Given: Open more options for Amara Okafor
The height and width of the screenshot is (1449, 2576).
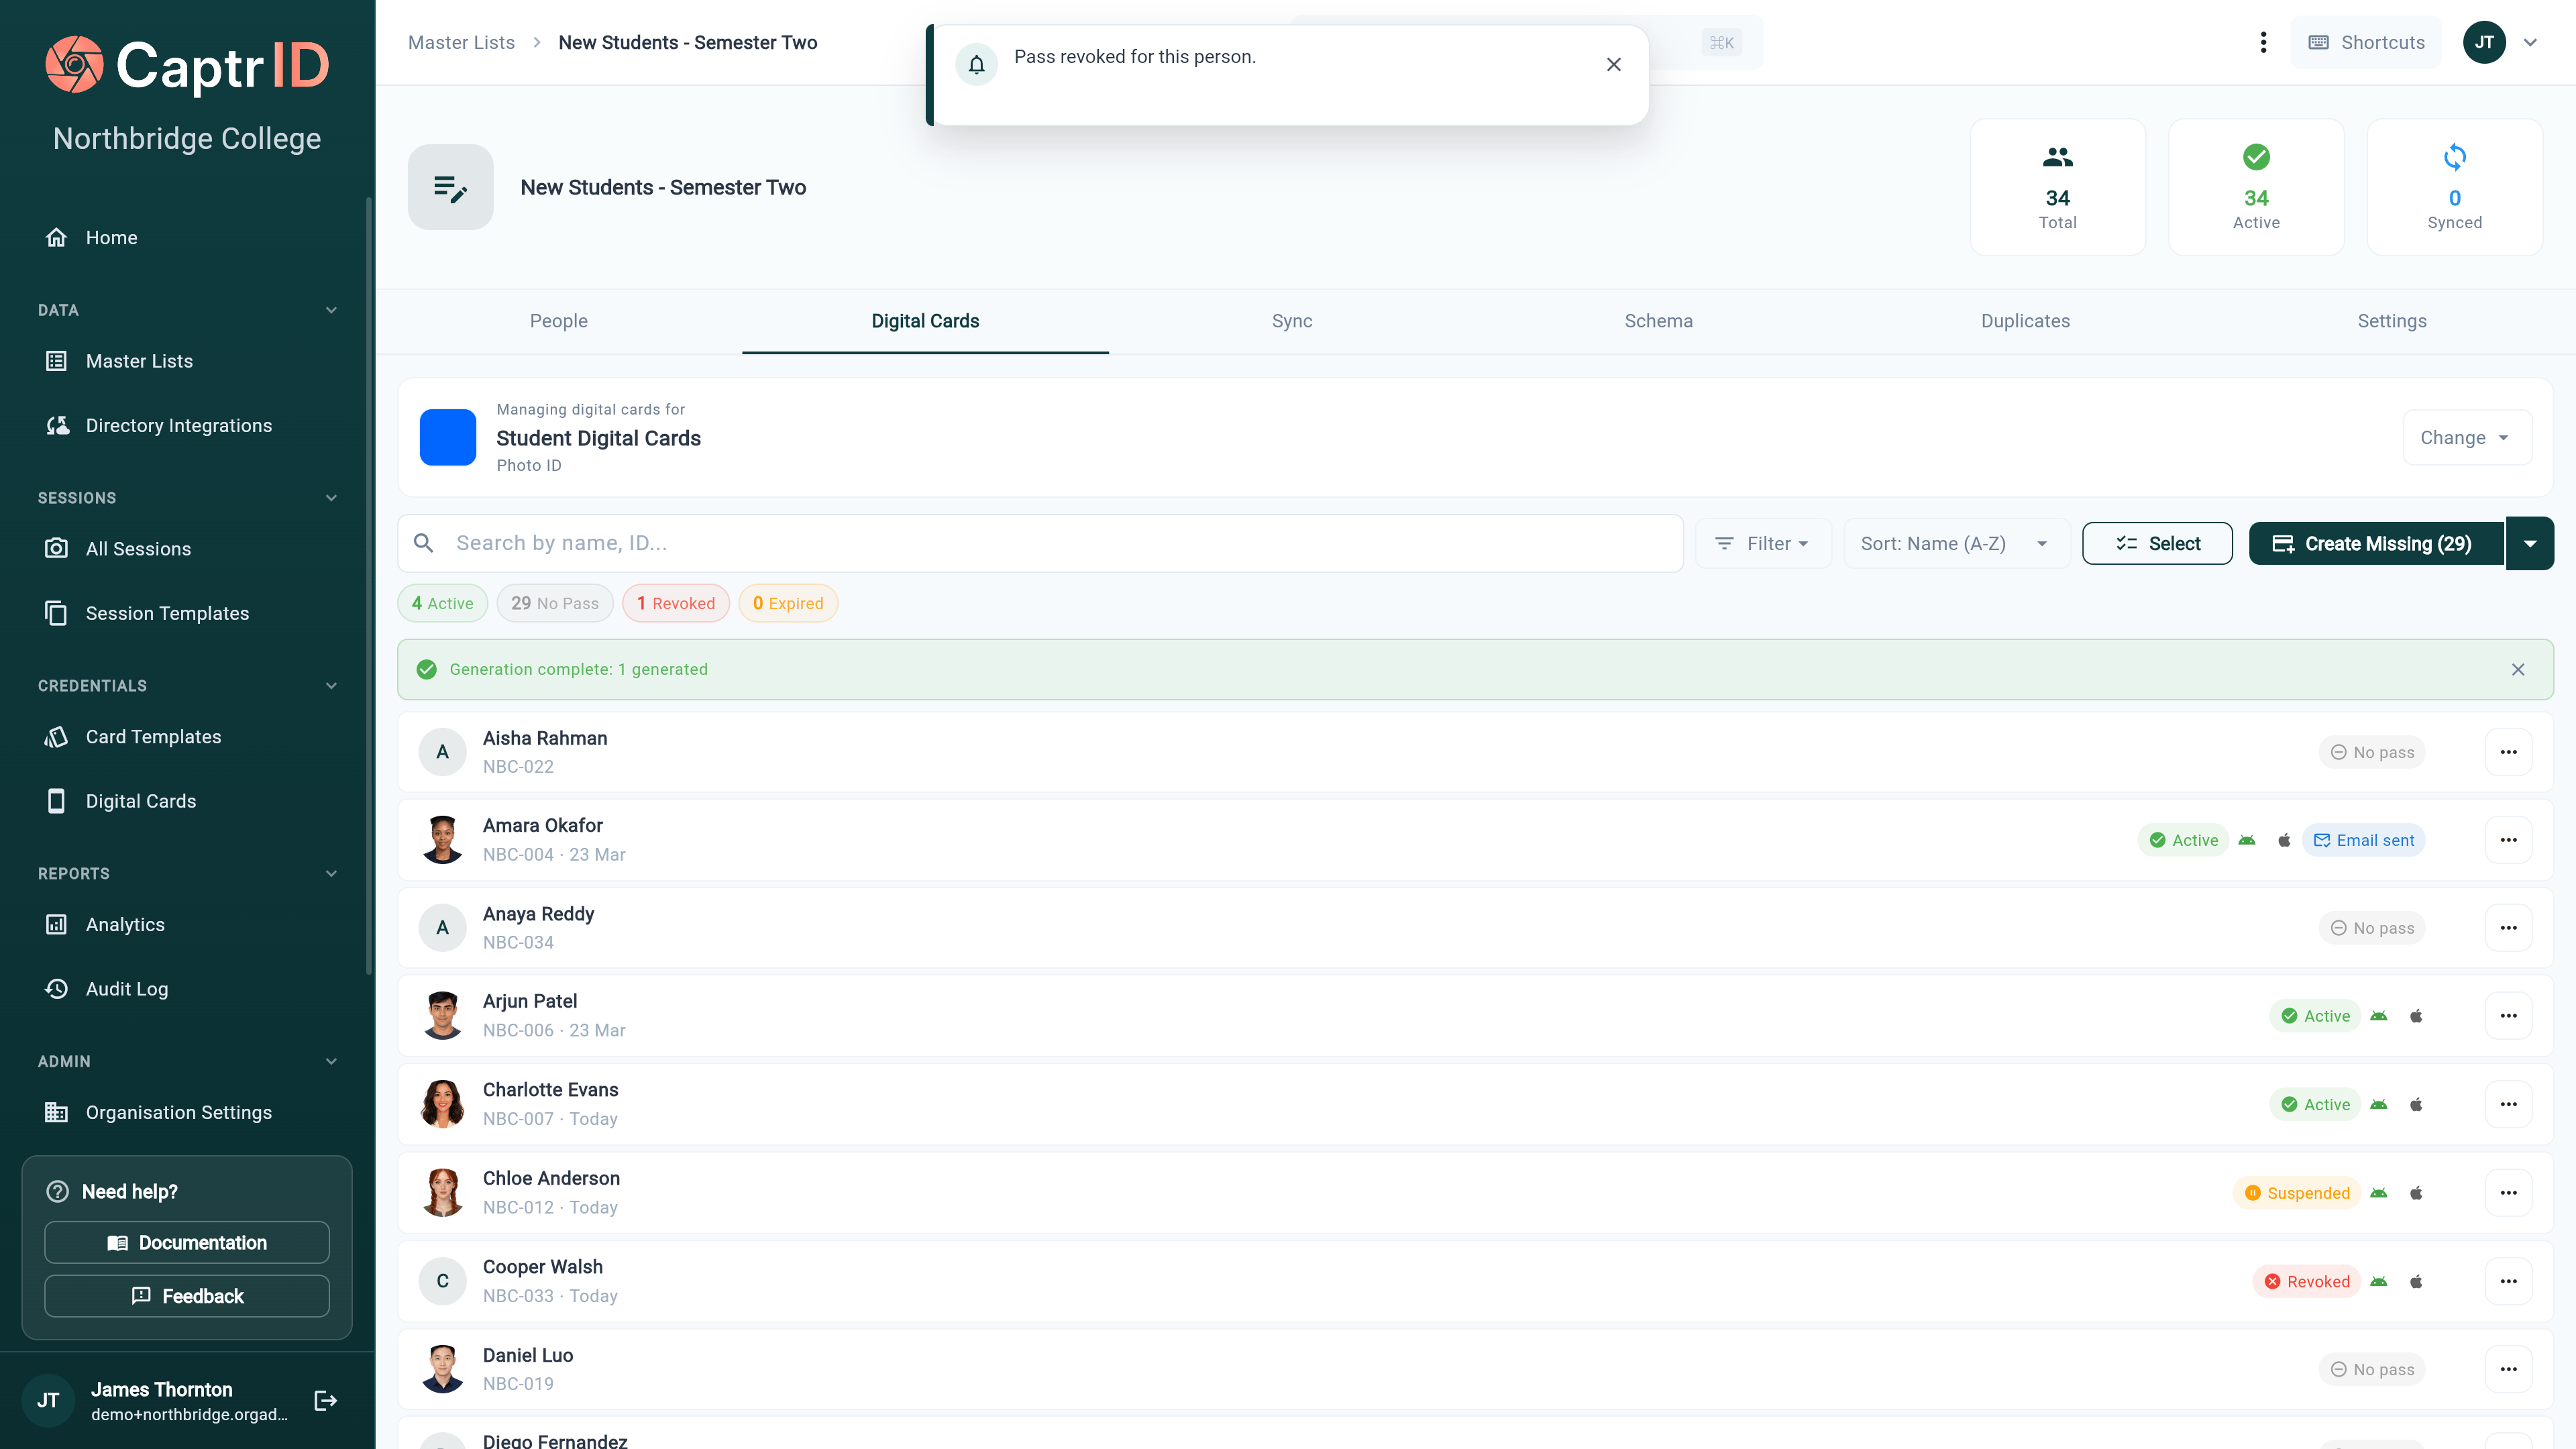Looking at the screenshot, I should click(2508, 840).
